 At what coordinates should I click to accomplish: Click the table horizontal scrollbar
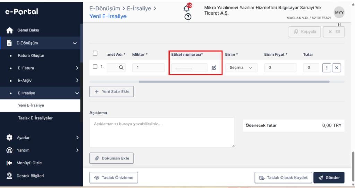(234, 82)
